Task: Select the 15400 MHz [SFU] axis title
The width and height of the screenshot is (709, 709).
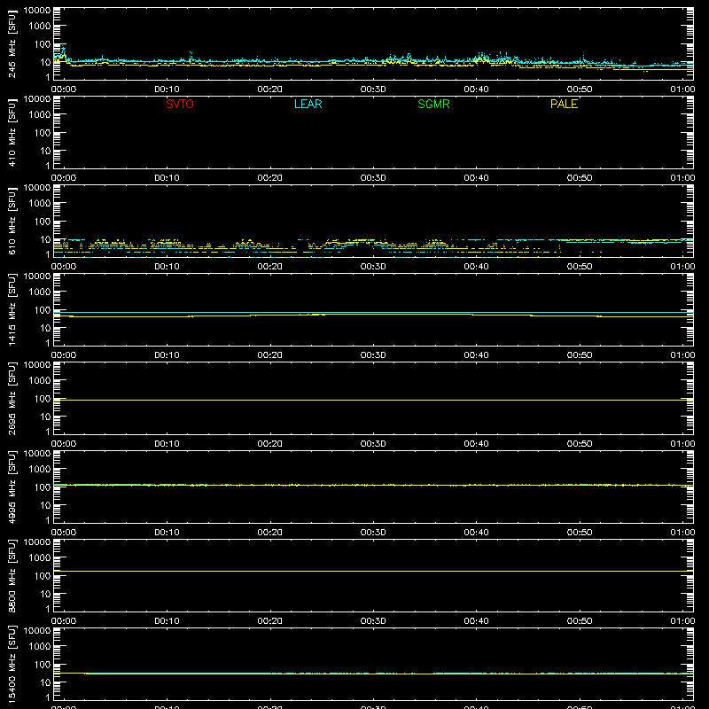Action: click(12, 664)
